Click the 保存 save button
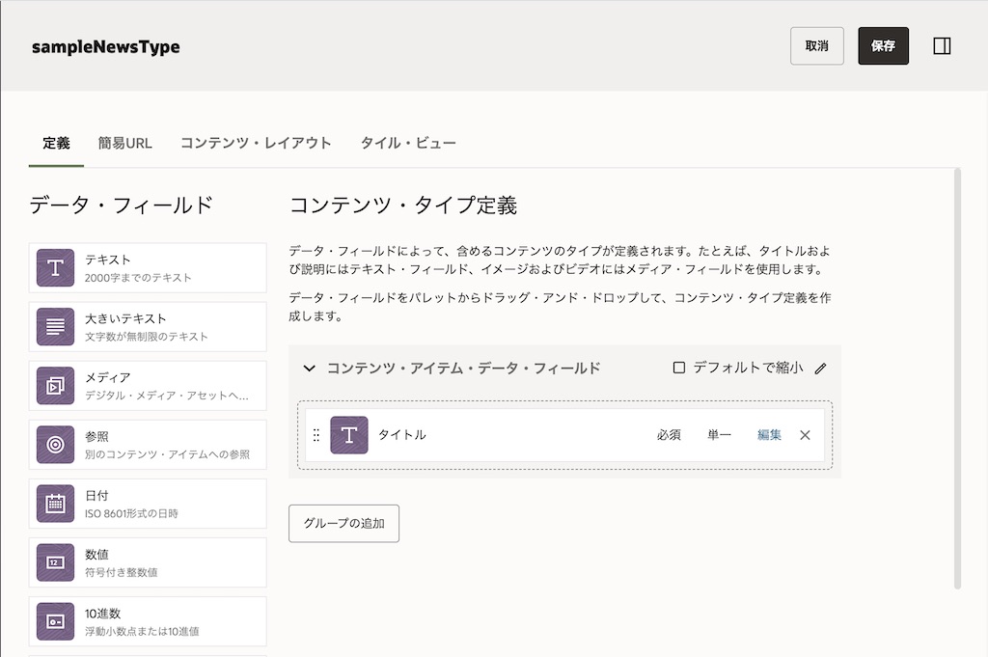Viewport: 988px width, 657px height. point(884,45)
